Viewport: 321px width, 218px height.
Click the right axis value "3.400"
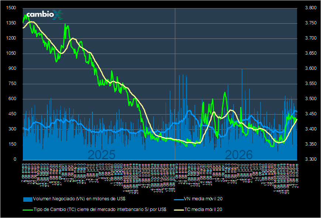pyautogui.click(x=311, y=129)
